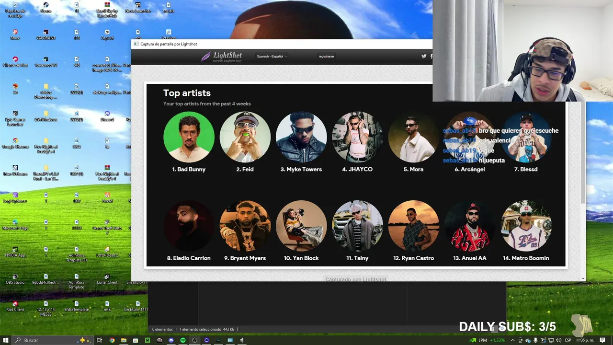The image size is (613, 345).
Task: Launch CapCut from the desktop
Action: click(x=107, y=34)
